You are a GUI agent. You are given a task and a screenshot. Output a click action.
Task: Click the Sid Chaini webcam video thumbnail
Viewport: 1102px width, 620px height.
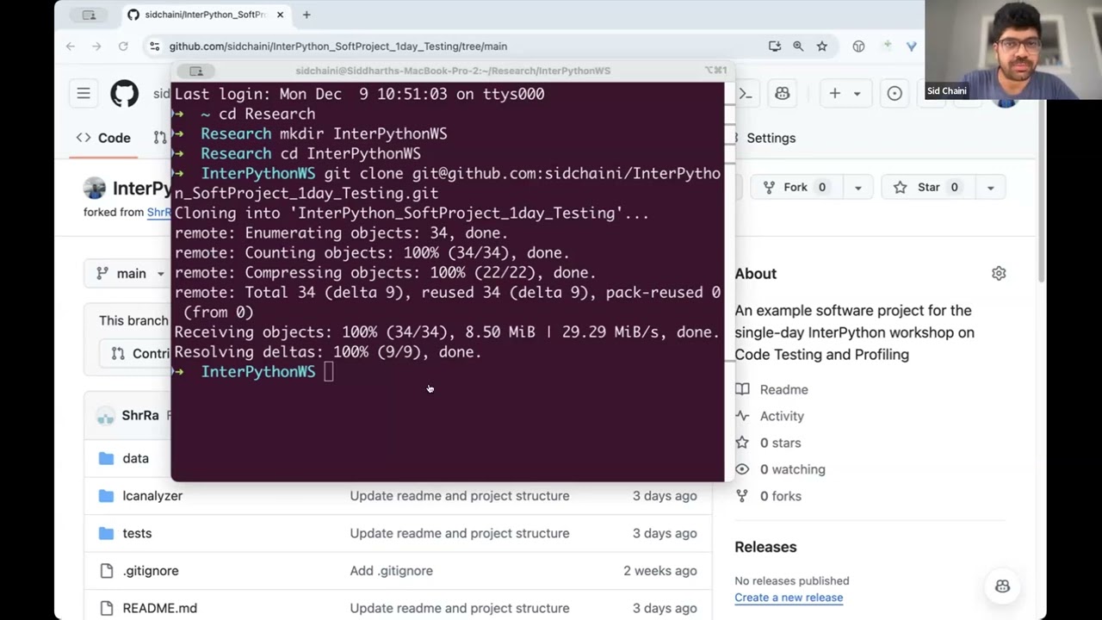pyautogui.click(x=1013, y=50)
